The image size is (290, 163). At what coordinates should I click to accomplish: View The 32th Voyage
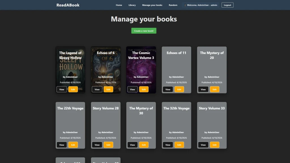168,145
